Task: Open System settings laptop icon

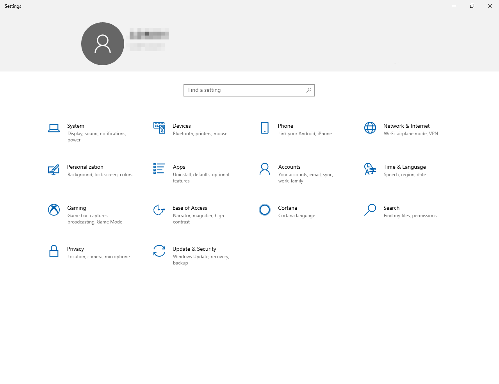Action: click(54, 128)
